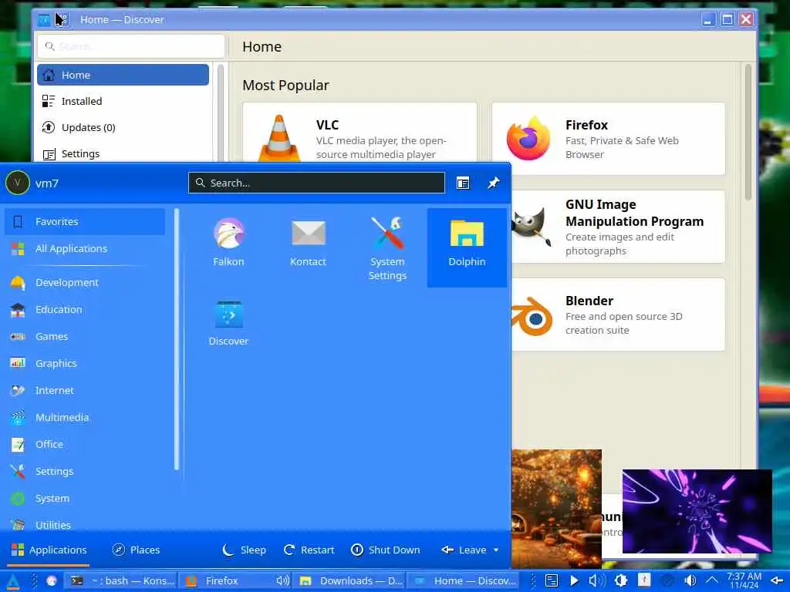Open the Firefox app card in Discover
Viewport: 790px width, 592px height.
pyautogui.click(x=608, y=139)
